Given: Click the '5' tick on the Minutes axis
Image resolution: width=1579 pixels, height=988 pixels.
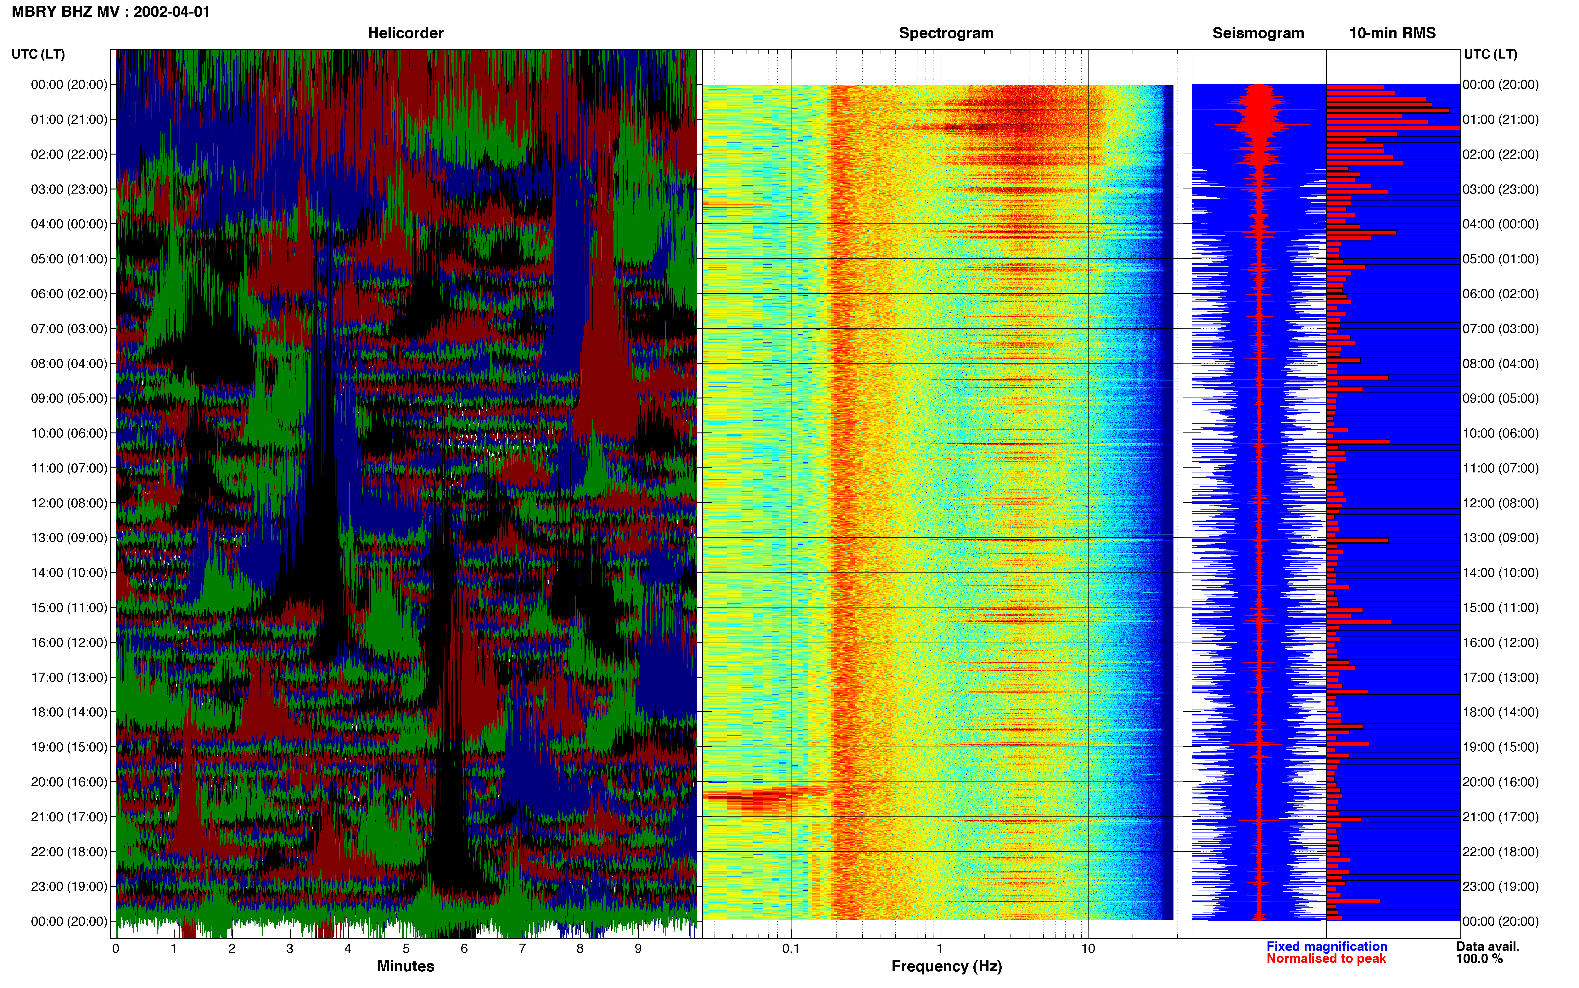Looking at the screenshot, I should pos(406,949).
